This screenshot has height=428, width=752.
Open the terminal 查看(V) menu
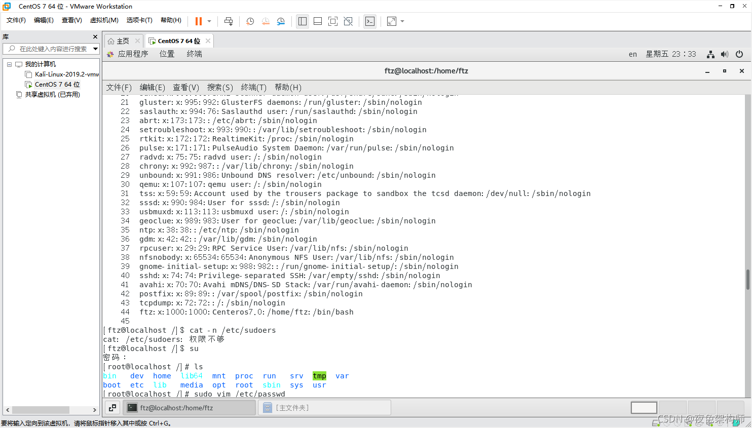click(186, 88)
